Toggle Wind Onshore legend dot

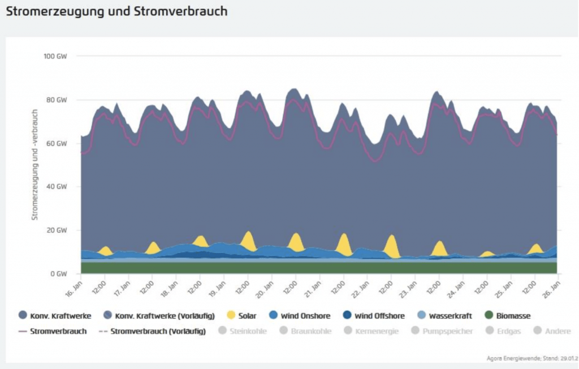(273, 315)
